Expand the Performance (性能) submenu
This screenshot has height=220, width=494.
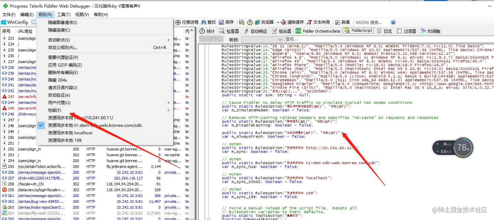tap(105, 110)
